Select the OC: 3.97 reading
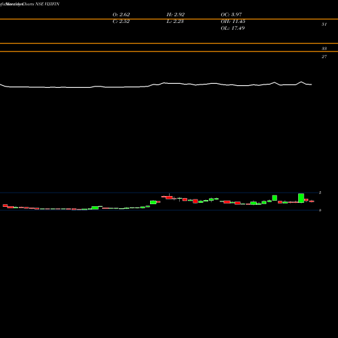The height and width of the screenshot is (338, 338). (x=231, y=15)
